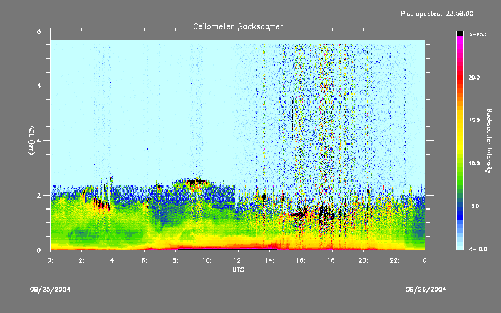Click the "20:" UTC time tick label

tap(363, 260)
